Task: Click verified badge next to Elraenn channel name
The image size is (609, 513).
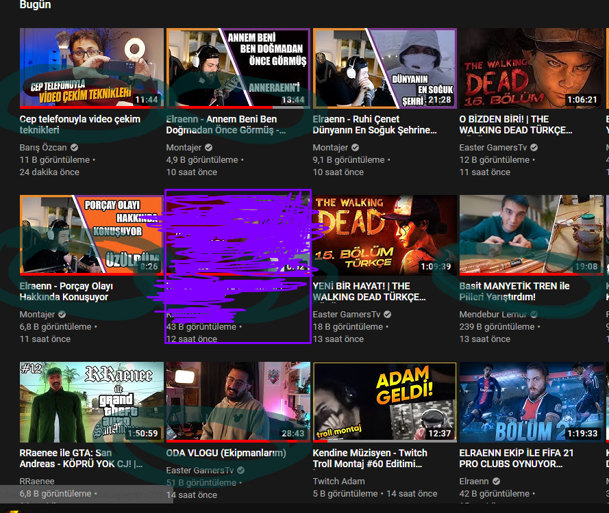Action: pos(496,482)
